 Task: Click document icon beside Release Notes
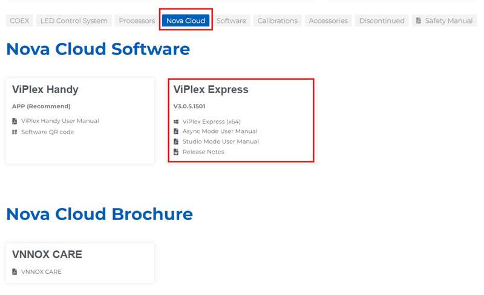(x=176, y=152)
